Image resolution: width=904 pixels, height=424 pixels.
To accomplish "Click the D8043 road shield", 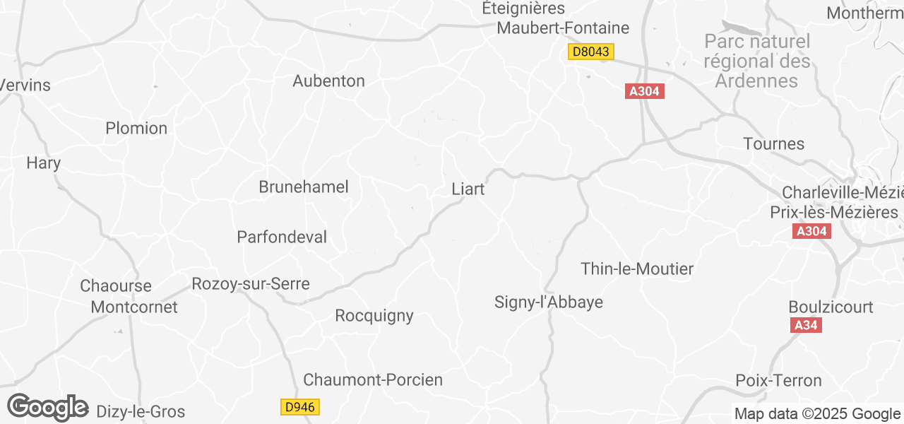I will pos(591,52).
